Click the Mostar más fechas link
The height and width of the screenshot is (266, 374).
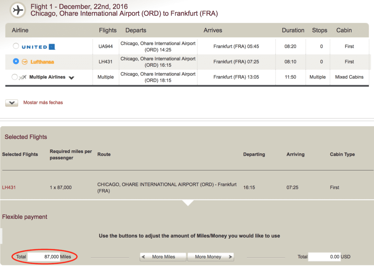[43, 103]
